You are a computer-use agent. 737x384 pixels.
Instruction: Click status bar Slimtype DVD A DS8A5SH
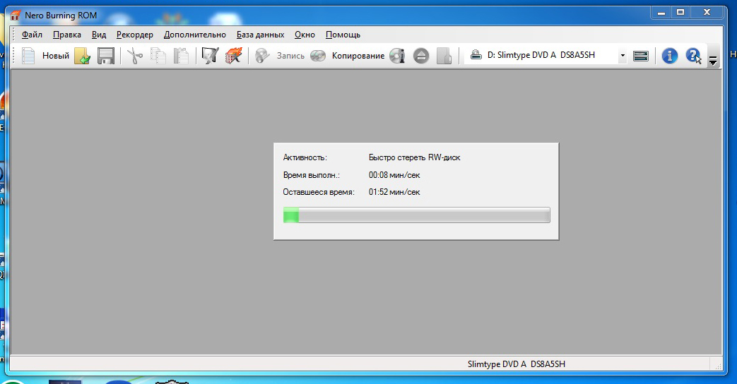pos(516,364)
